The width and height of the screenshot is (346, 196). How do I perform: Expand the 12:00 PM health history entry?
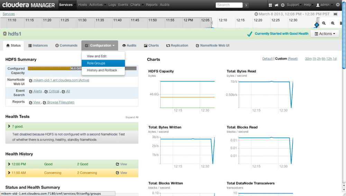coord(9,164)
